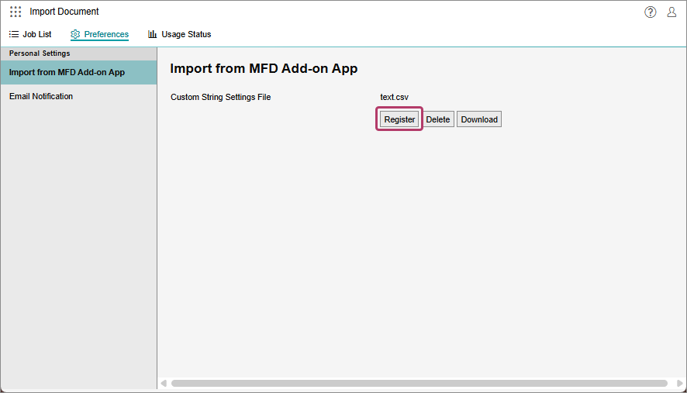Hit the Download button
This screenshot has width=687, height=393.
pos(479,119)
